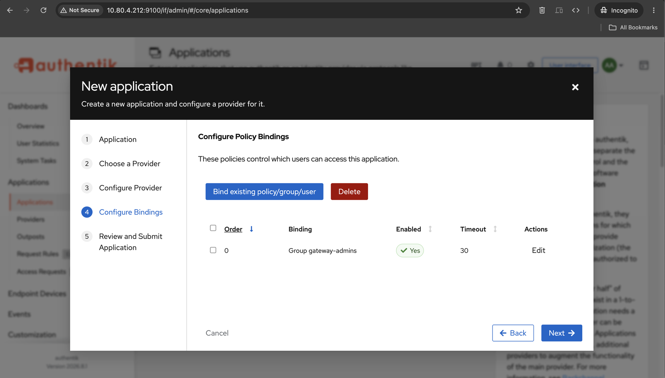Screen dimensions: 665x378
Task: Go Back to the previous step
Action: [513, 333]
